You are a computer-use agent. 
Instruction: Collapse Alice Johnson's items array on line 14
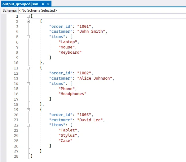pyautogui.click(x=28, y=84)
